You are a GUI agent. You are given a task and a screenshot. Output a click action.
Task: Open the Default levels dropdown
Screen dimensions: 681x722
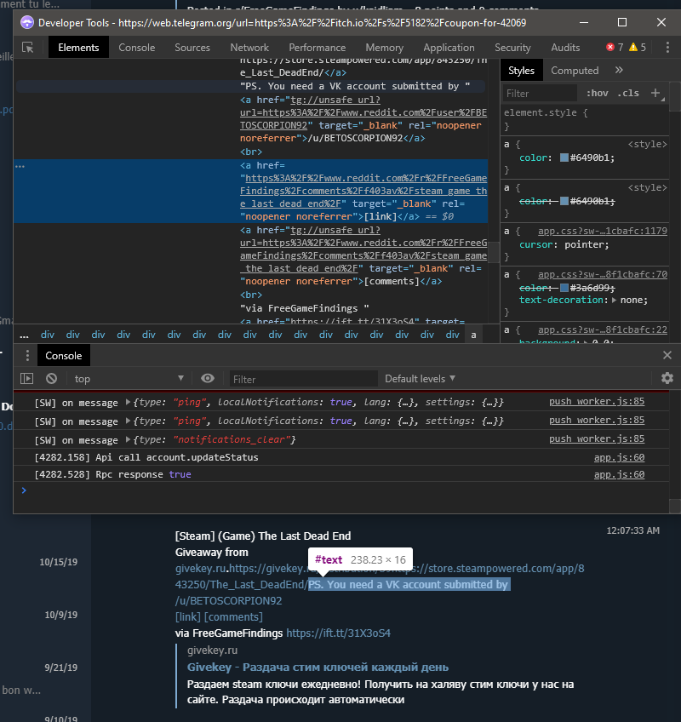(420, 379)
